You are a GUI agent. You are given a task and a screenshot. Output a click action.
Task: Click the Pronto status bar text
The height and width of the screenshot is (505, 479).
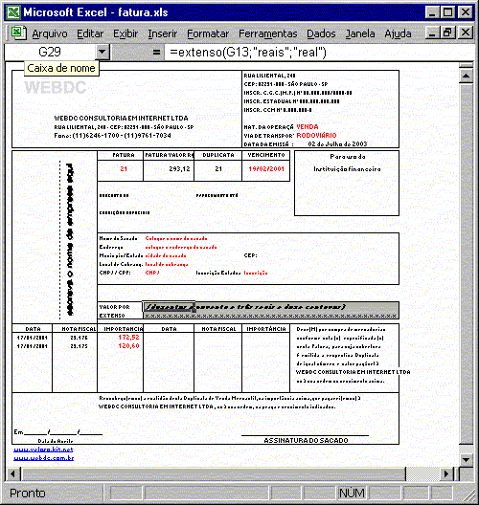point(28,494)
